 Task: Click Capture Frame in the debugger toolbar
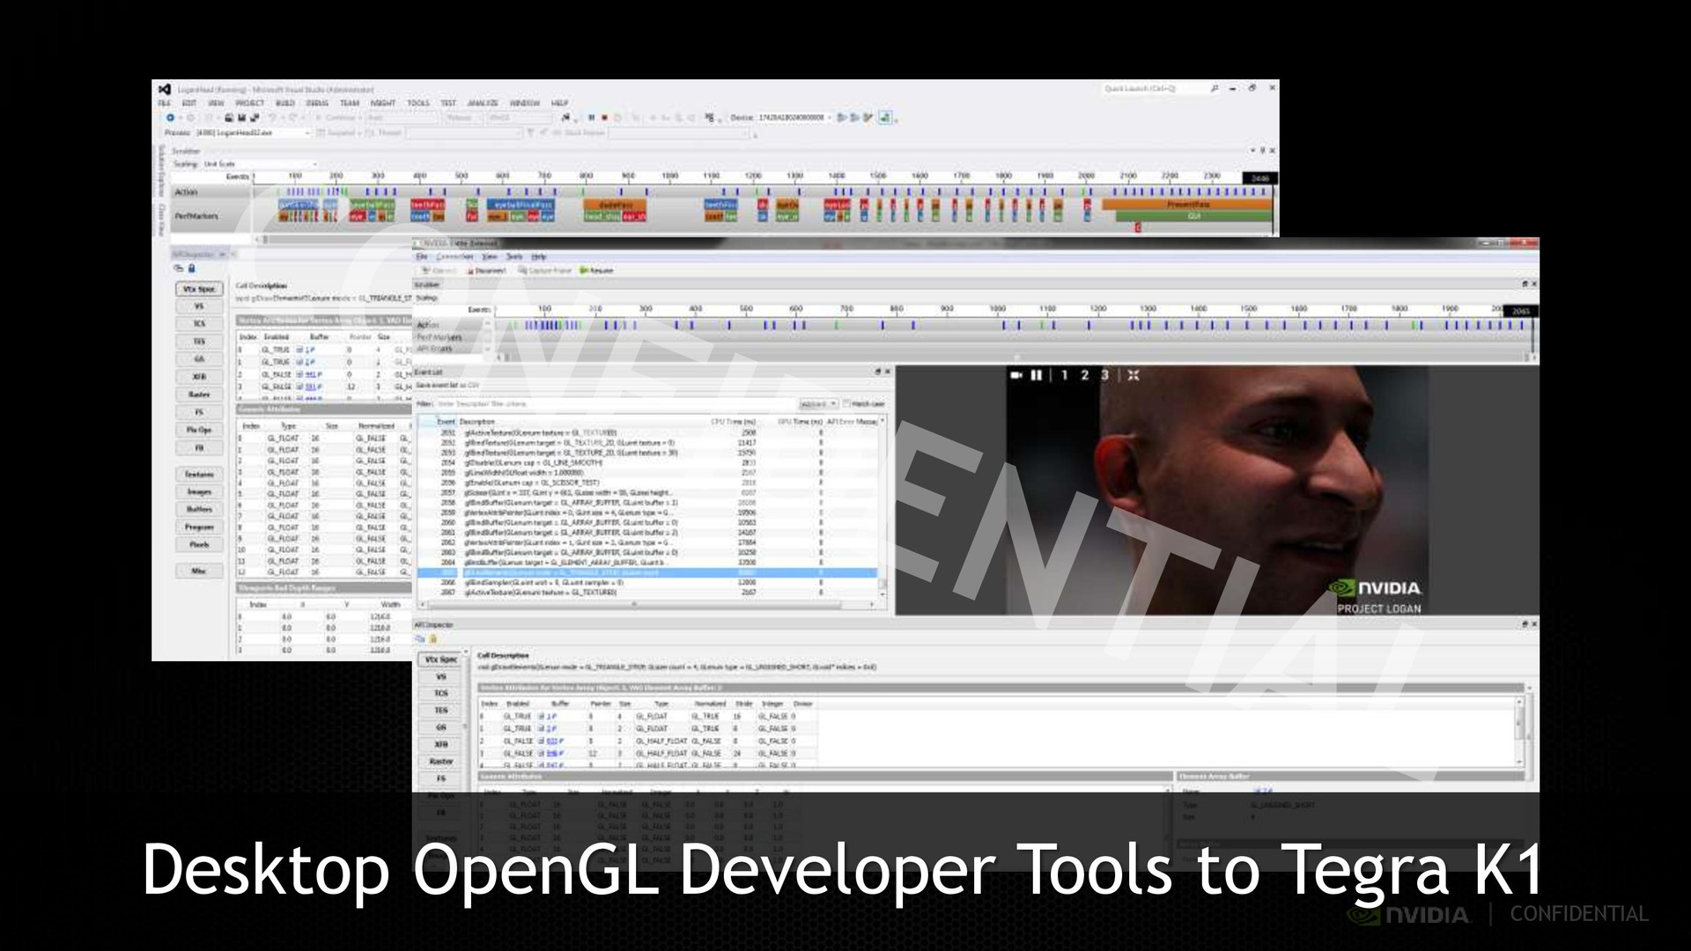tap(544, 270)
